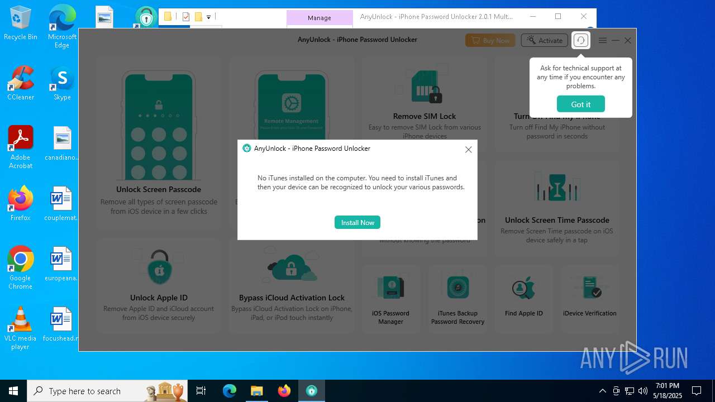Switch to the Manage tab in File Explorer
The image size is (715, 402).
[320, 18]
